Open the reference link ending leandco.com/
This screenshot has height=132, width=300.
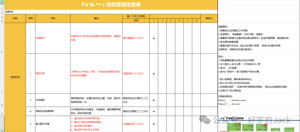coord(232,100)
